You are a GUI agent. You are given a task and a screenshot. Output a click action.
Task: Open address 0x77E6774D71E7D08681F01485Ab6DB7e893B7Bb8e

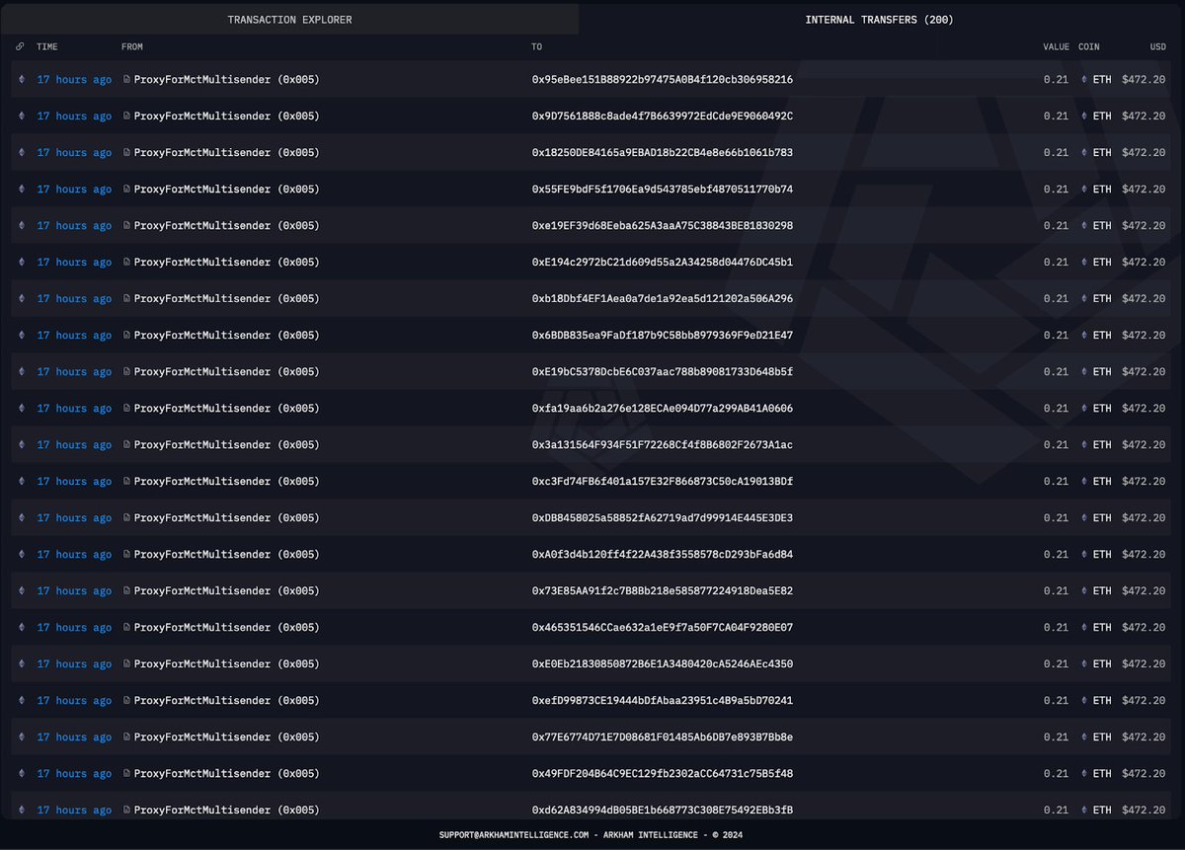pyautogui.click(x=662, y=737)
